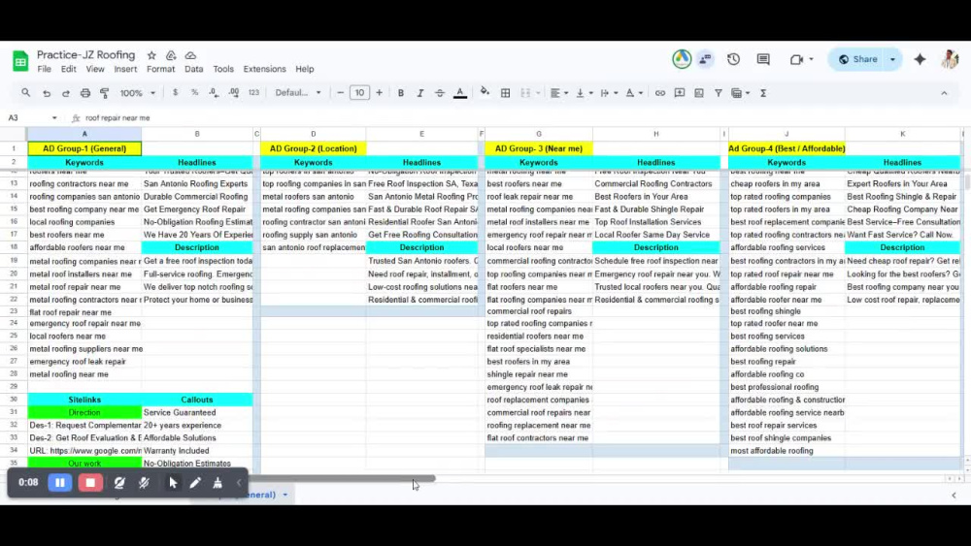Screen dimensions: 971x546
Task: Undo the last action
Action: (47, 93)
